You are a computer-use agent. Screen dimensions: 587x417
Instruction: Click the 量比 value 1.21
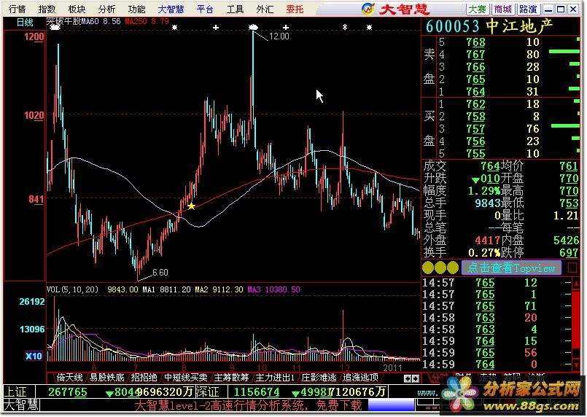click(x=566, y=216)
